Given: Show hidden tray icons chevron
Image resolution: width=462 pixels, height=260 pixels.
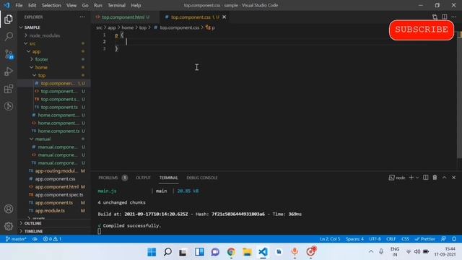Looking at the screenshot, I should coord(371,252).
